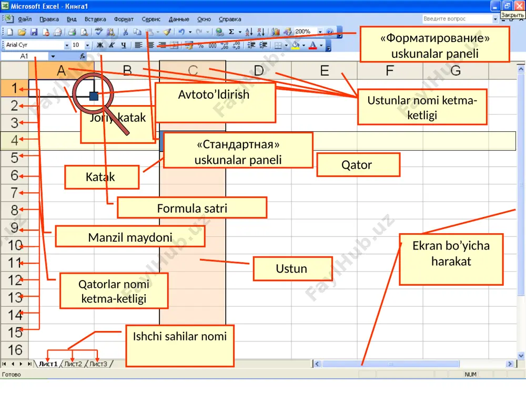
Task: Toggle underline (Ч) formatting
Action: 124,45
